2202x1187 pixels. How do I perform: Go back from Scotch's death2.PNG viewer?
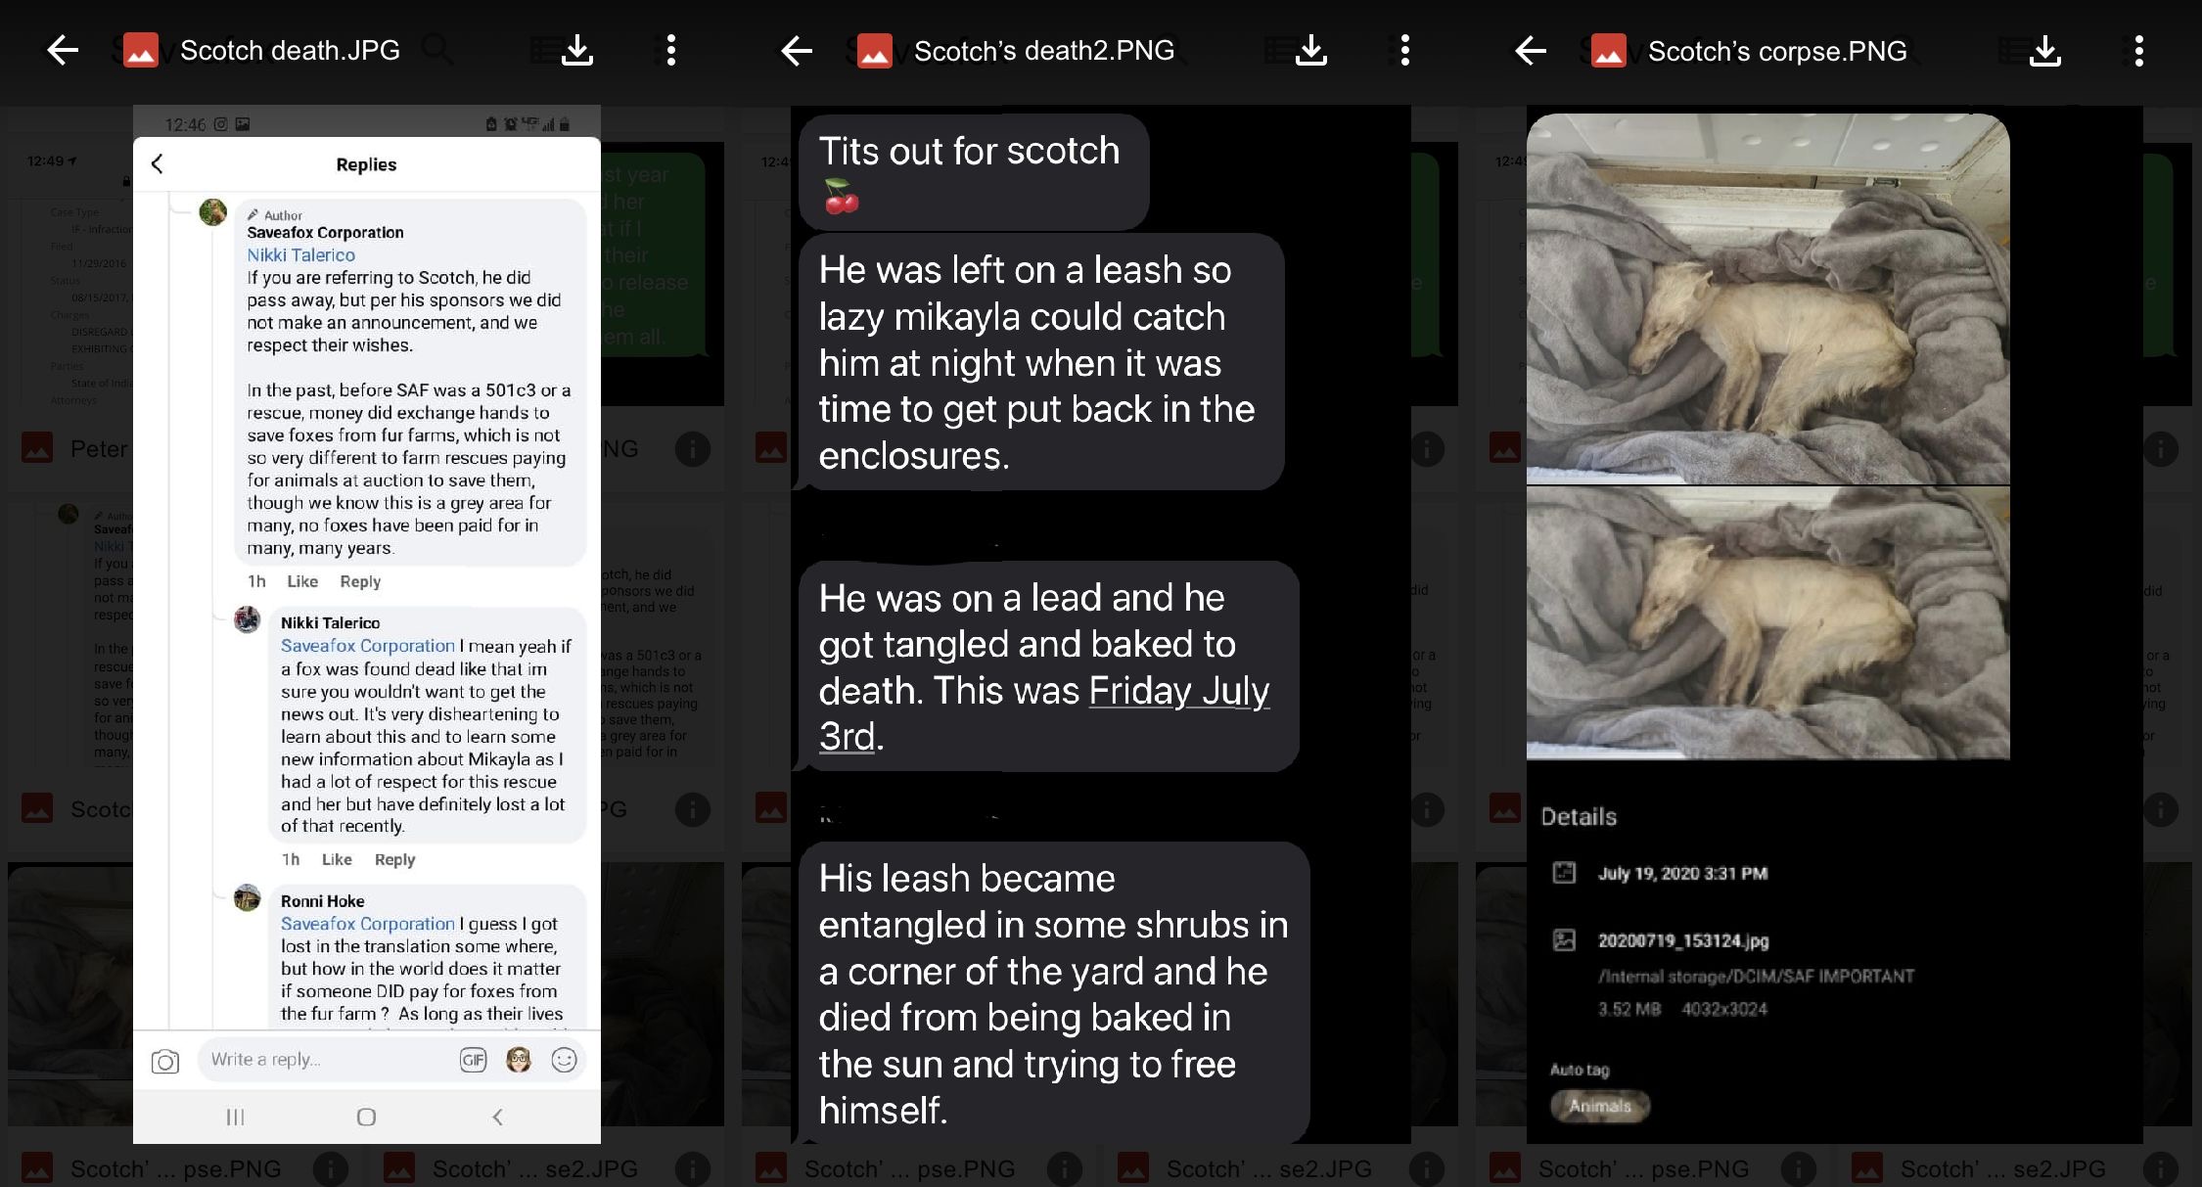(x=797, y=50)
